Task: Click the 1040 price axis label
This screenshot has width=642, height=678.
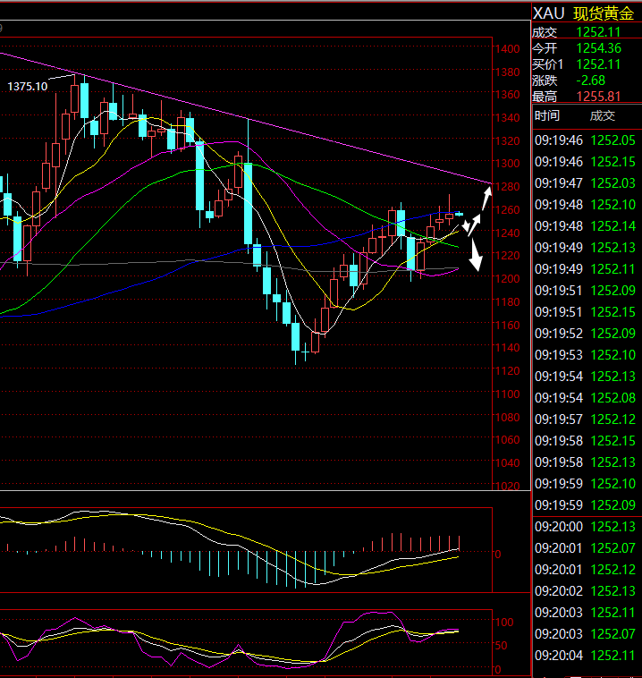Action: (x=508, y=463)
